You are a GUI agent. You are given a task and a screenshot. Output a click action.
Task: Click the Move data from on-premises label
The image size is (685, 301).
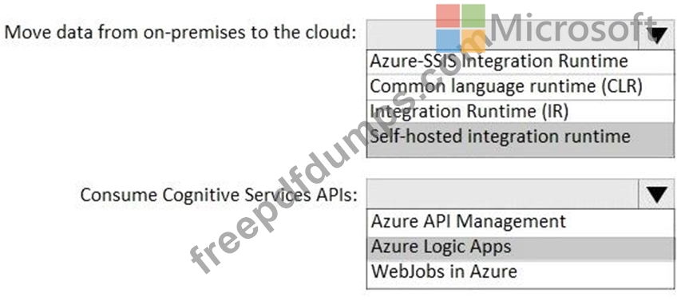point(180,32)
